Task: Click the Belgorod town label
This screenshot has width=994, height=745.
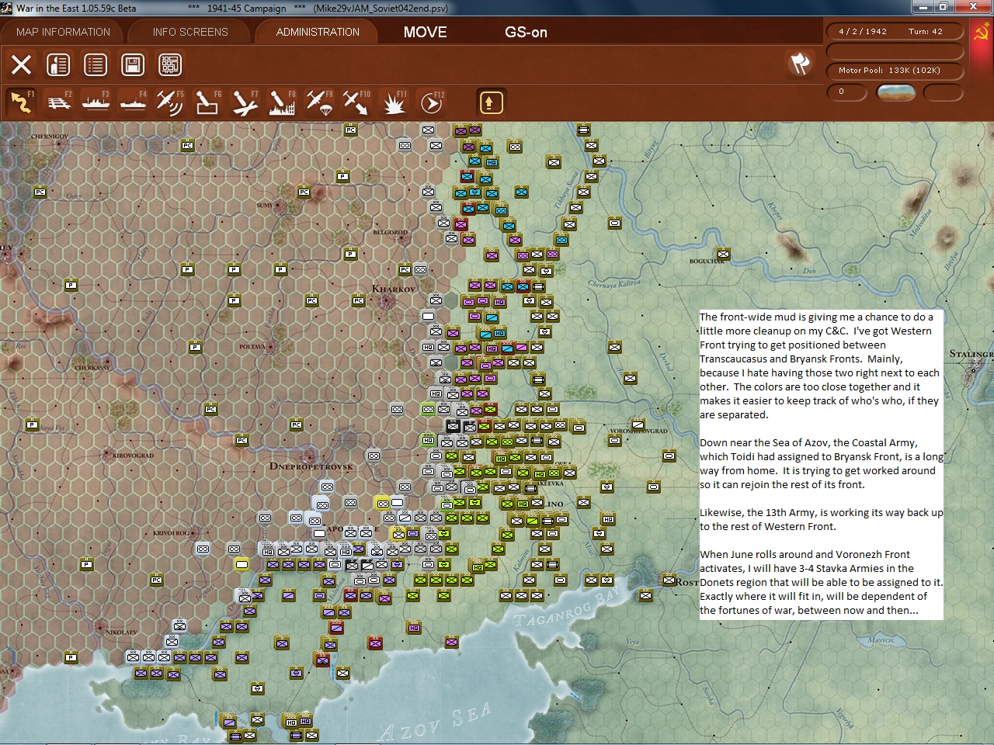Action: 390,232
